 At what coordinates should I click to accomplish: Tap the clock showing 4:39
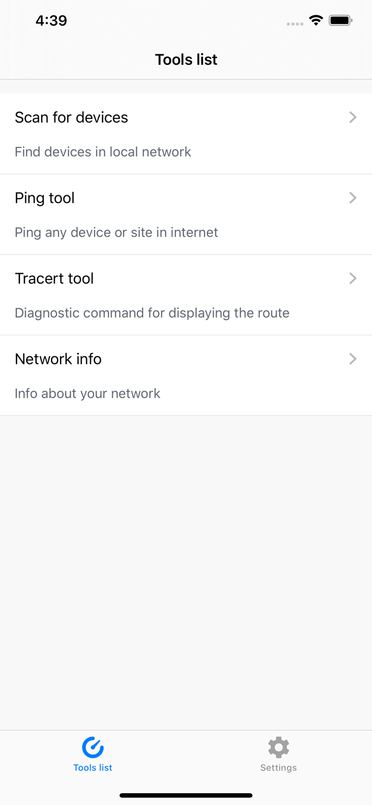click(51, 20)
